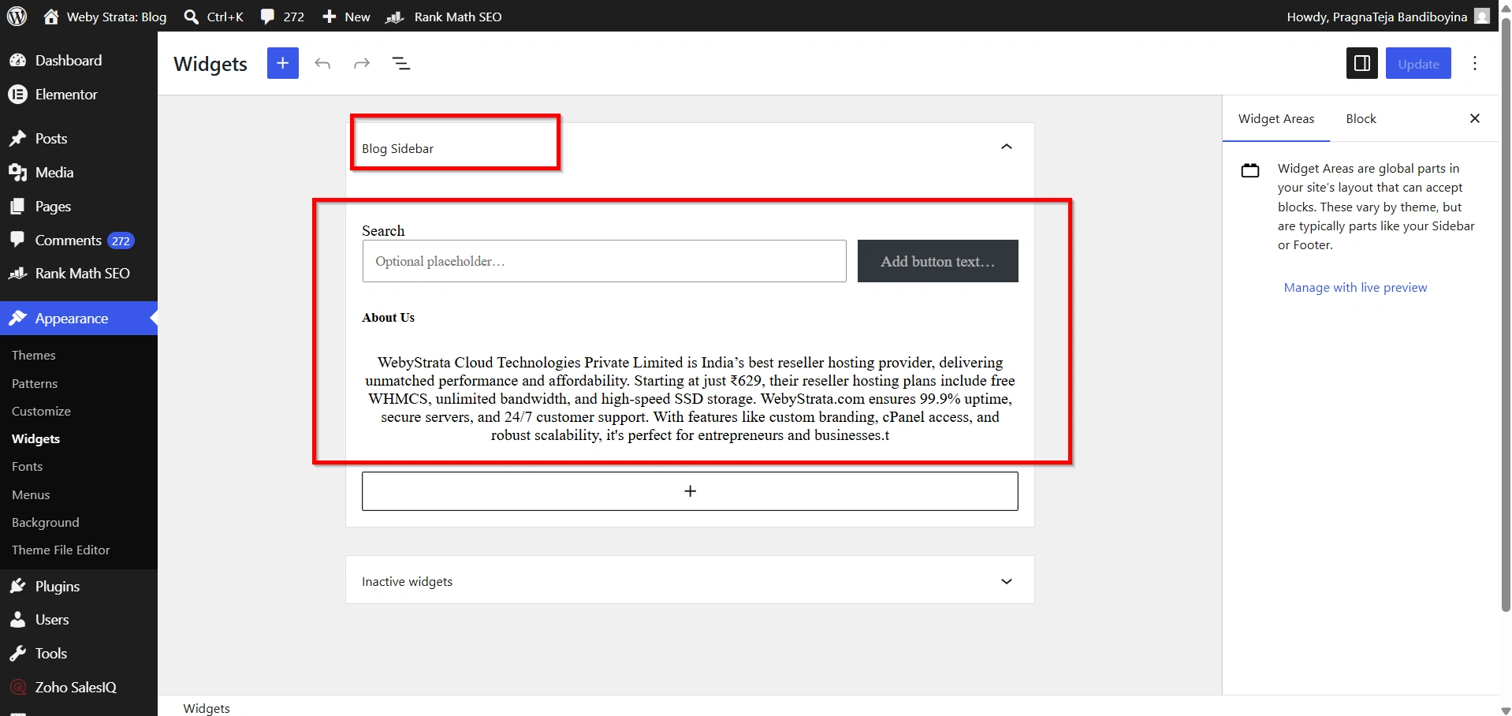1512x716 pixels.
Task: Switch to Widget Areas tab
Action: (1276, 119)
